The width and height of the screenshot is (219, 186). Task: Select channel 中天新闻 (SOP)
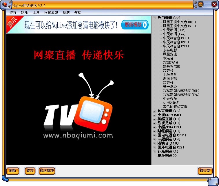point(174,30)
